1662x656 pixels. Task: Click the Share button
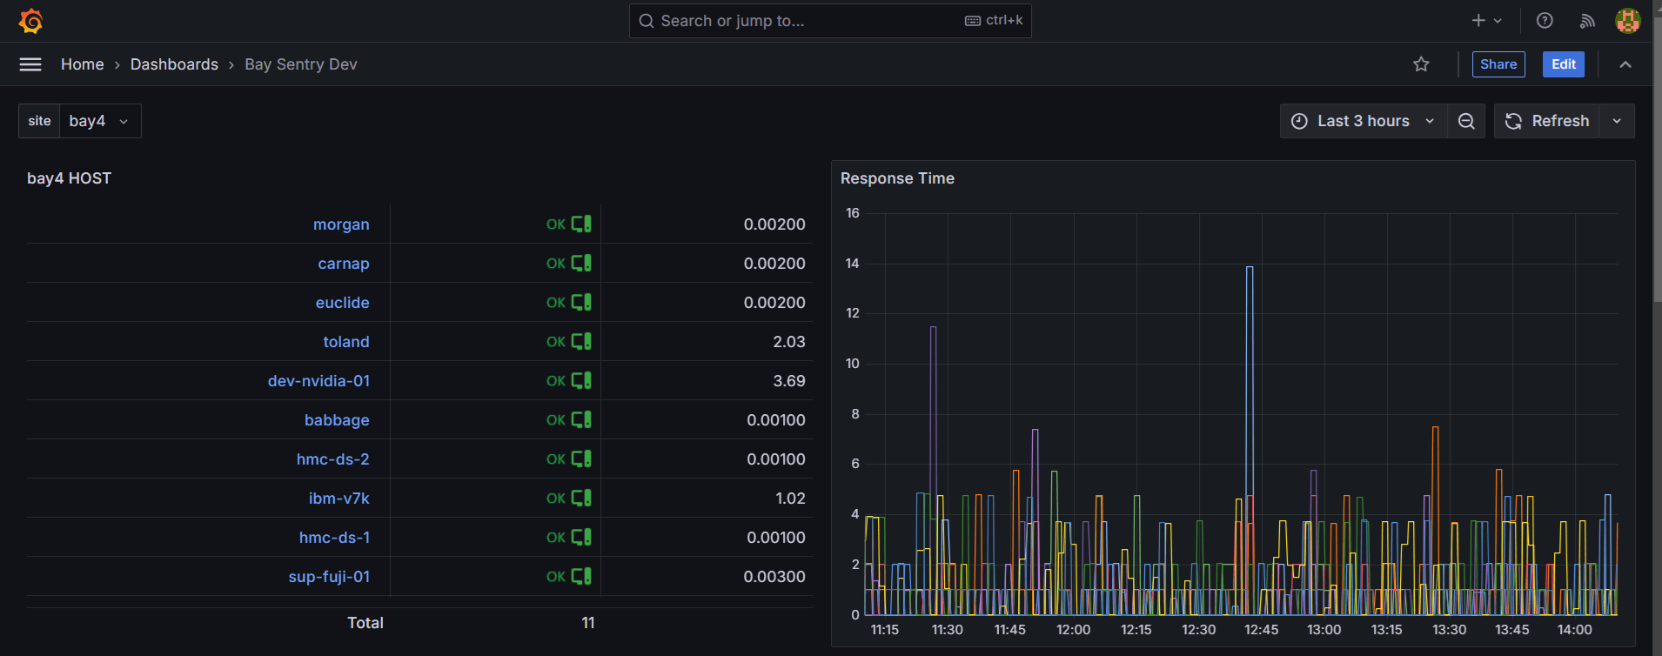pyautogui.click(x=1498, y=64)
